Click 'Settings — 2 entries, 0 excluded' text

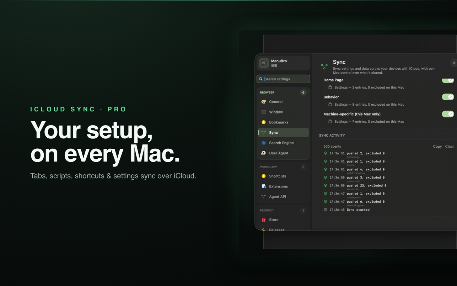pyautogui.click(x=369, y=88)
